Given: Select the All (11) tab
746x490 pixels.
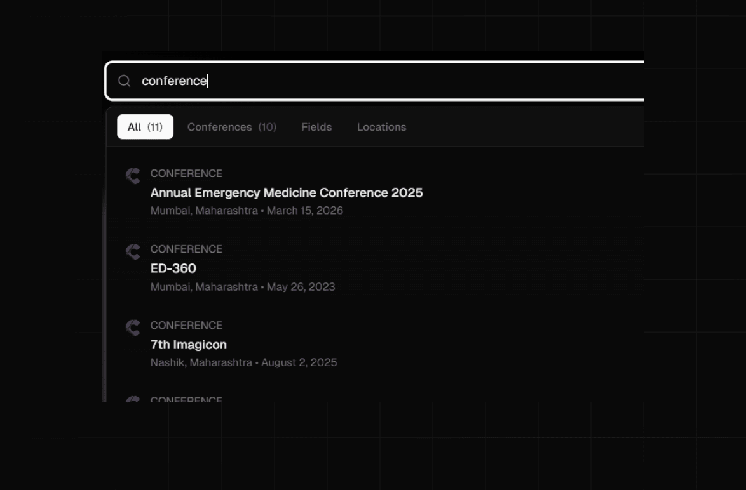Looking at the screenshot, I should coord(145,127).
